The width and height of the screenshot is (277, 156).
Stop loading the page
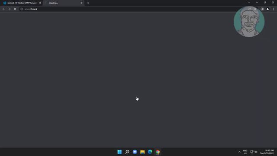coord(15,9)
